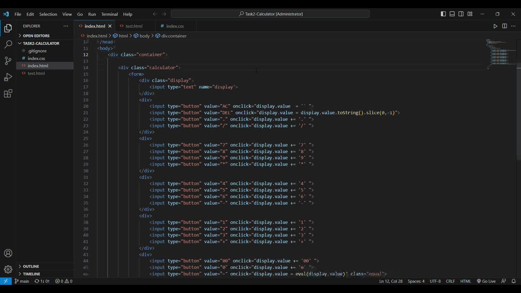The height and width of the screenshot is (293, 521).
Task: Open the Edit menu
Action: point(30,14)
